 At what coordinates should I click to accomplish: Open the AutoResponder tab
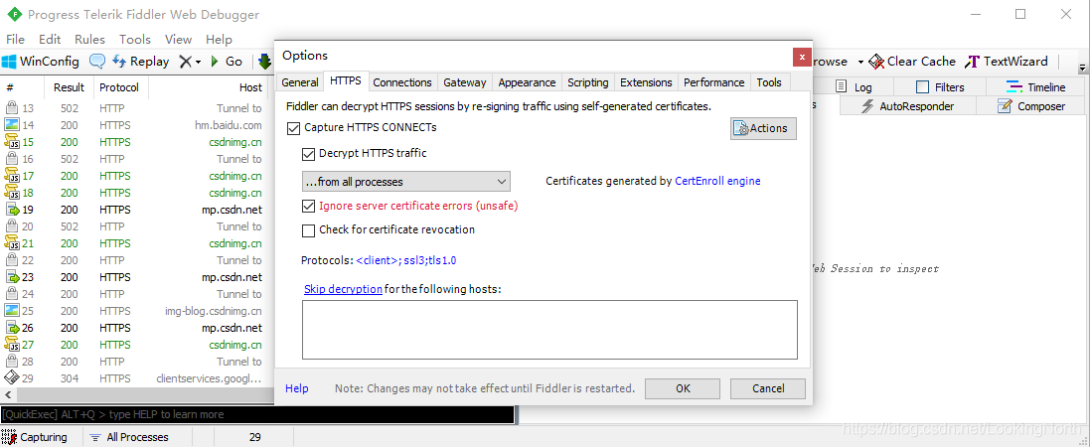click(908, 106)
